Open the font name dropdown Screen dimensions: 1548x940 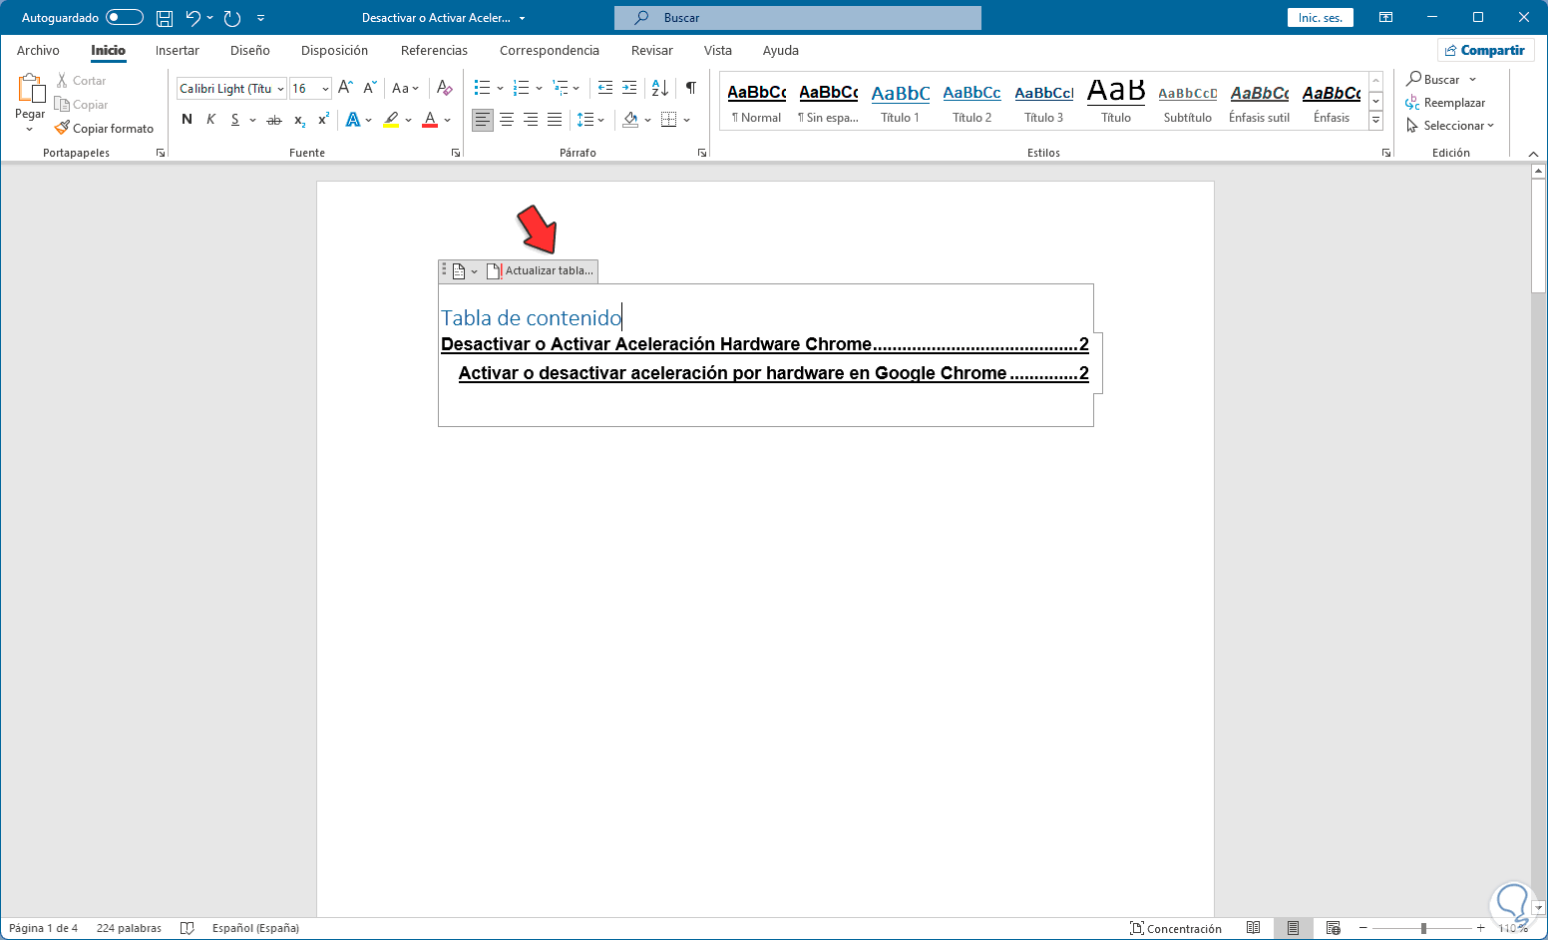point(280,89)
